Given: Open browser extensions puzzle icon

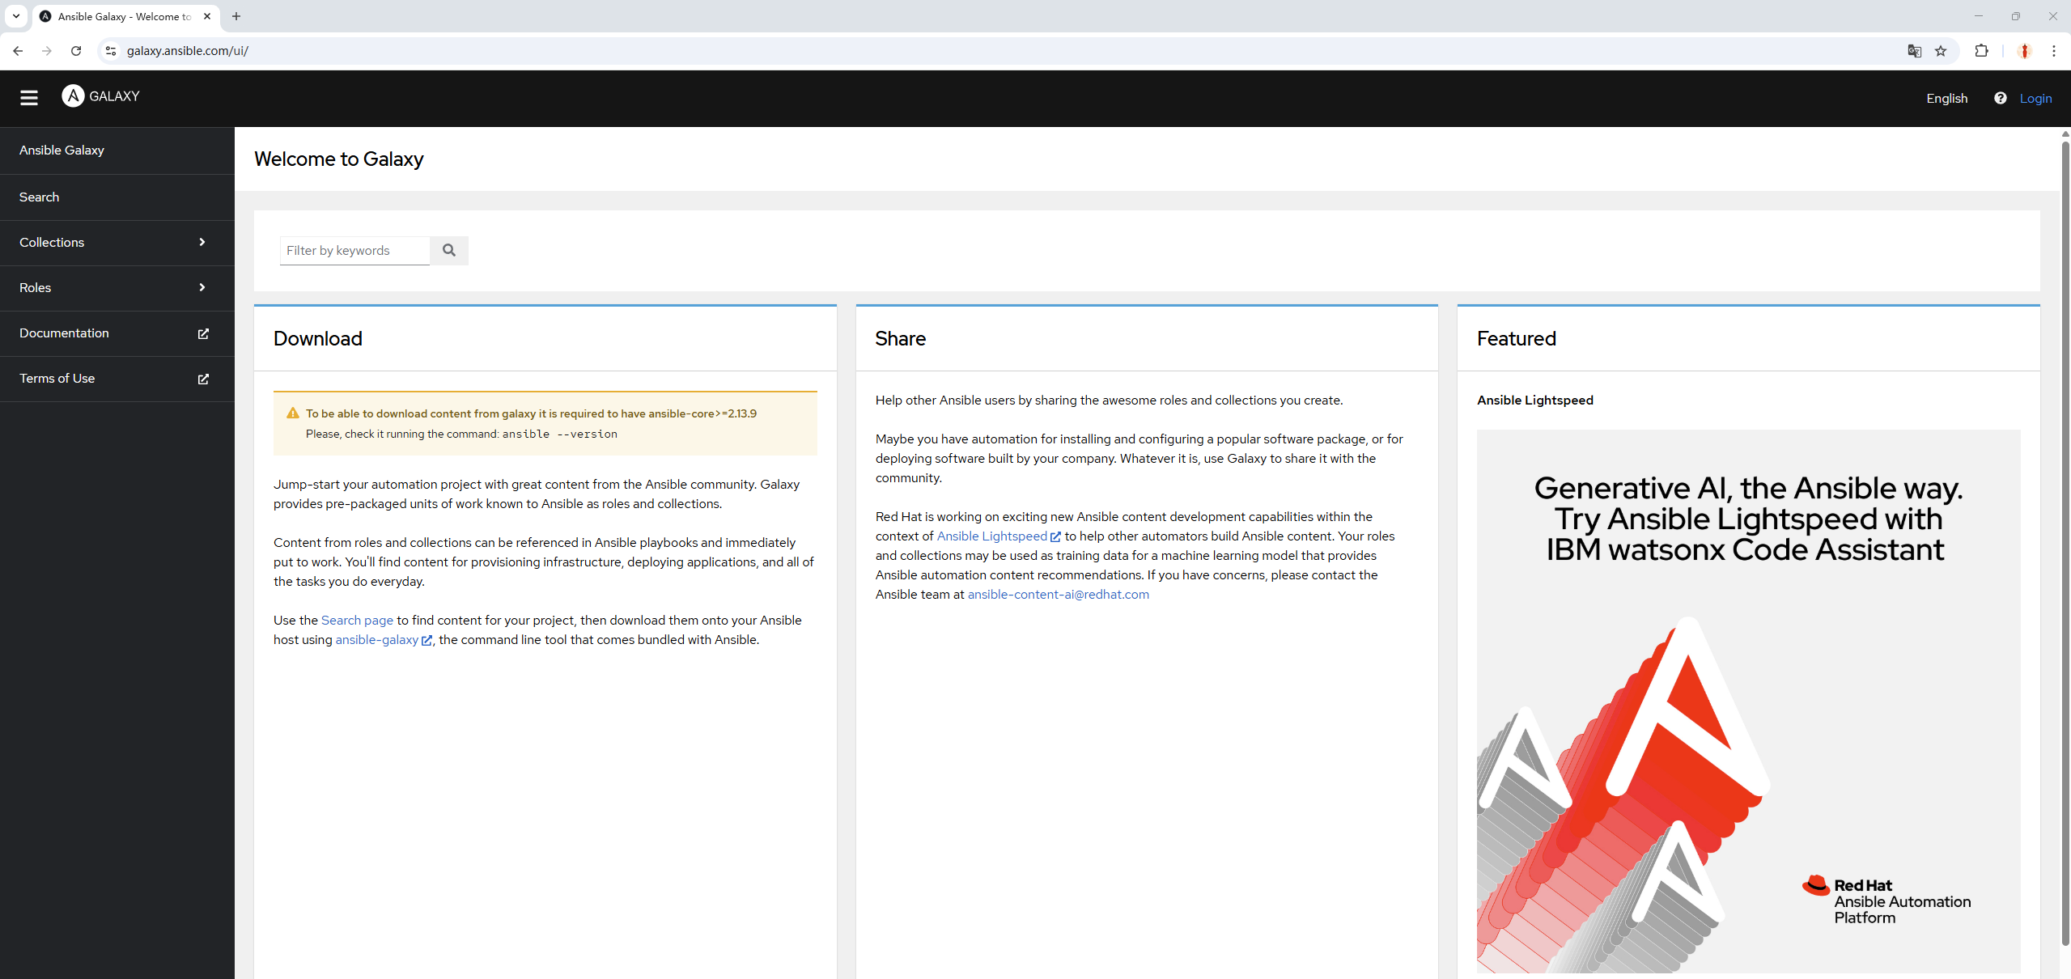Looking at the screenshot, I should (1981, 51).
